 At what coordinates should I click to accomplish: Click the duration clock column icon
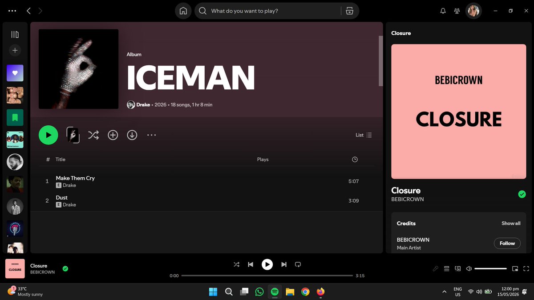pos(355,160)
